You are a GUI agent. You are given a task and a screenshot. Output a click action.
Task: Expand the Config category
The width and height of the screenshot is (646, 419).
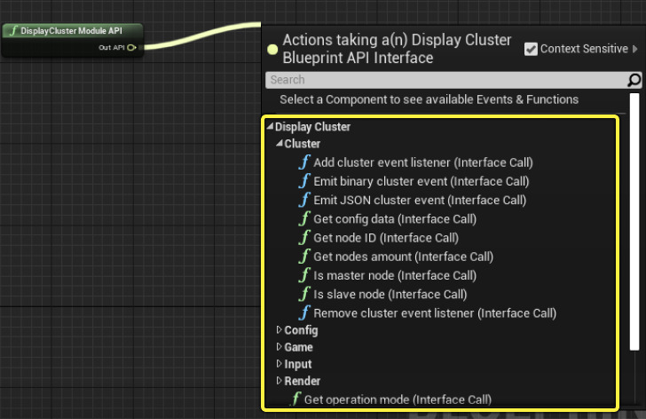279,330
